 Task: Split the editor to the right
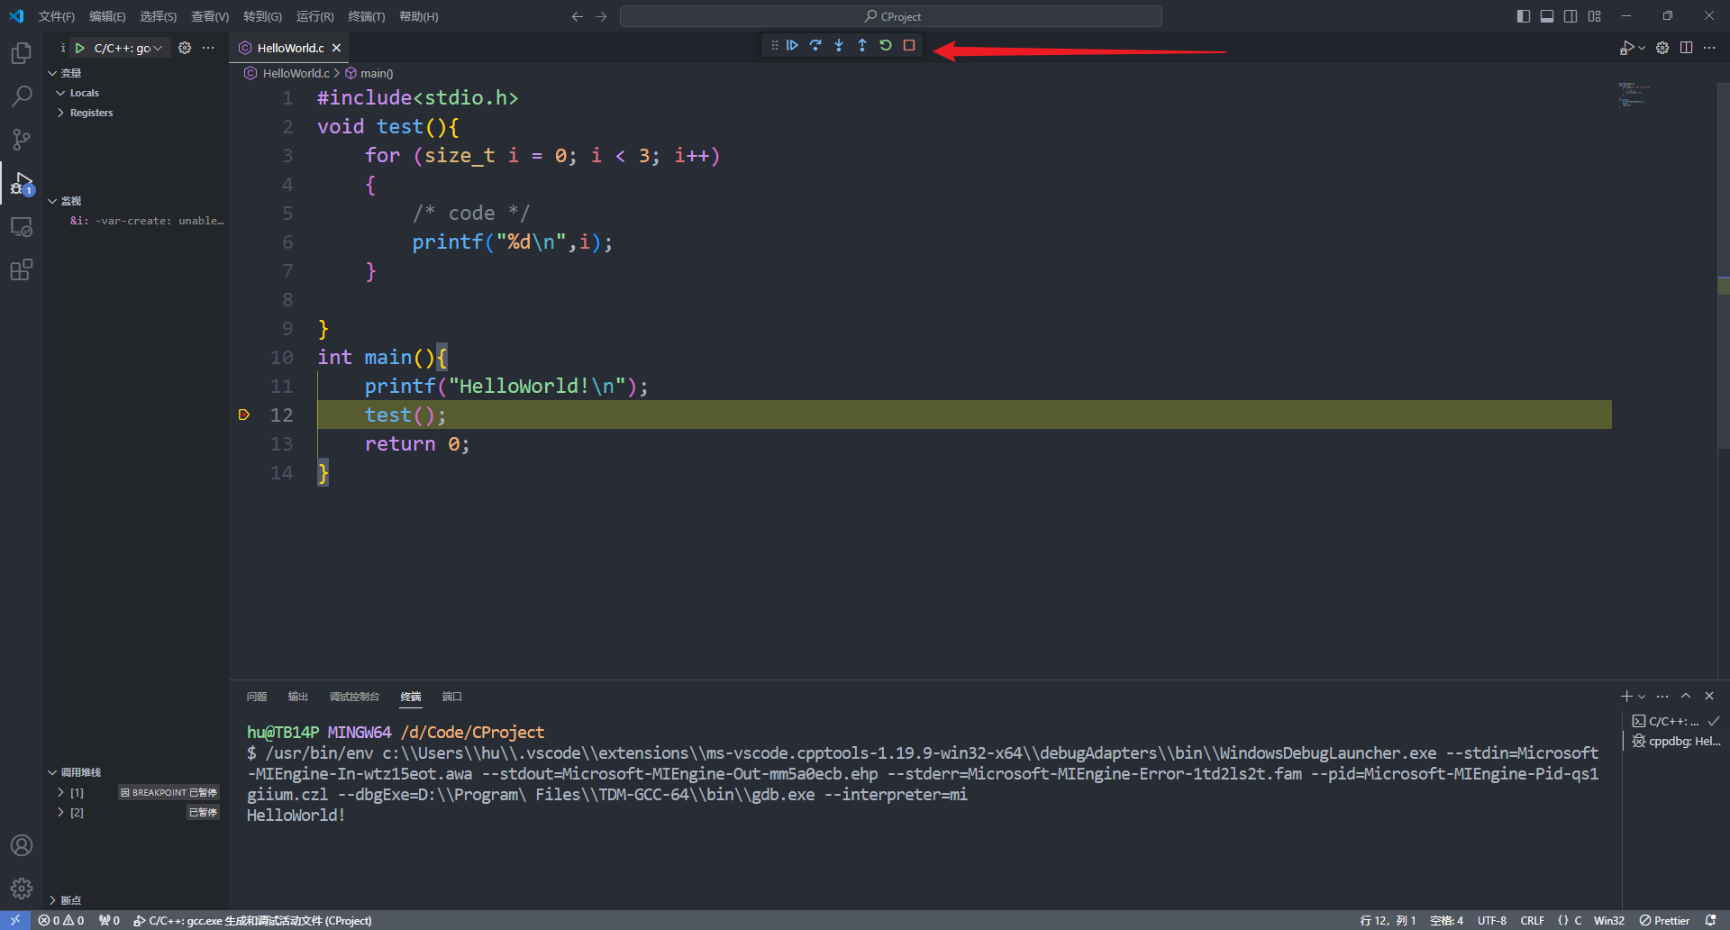point(1686,48)
